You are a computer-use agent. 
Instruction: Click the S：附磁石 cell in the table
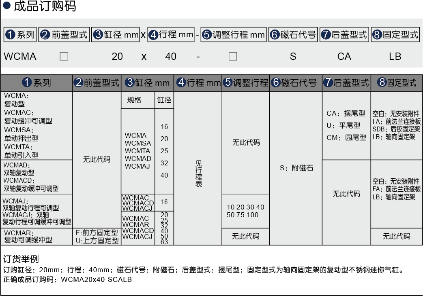tap(296, 168)
